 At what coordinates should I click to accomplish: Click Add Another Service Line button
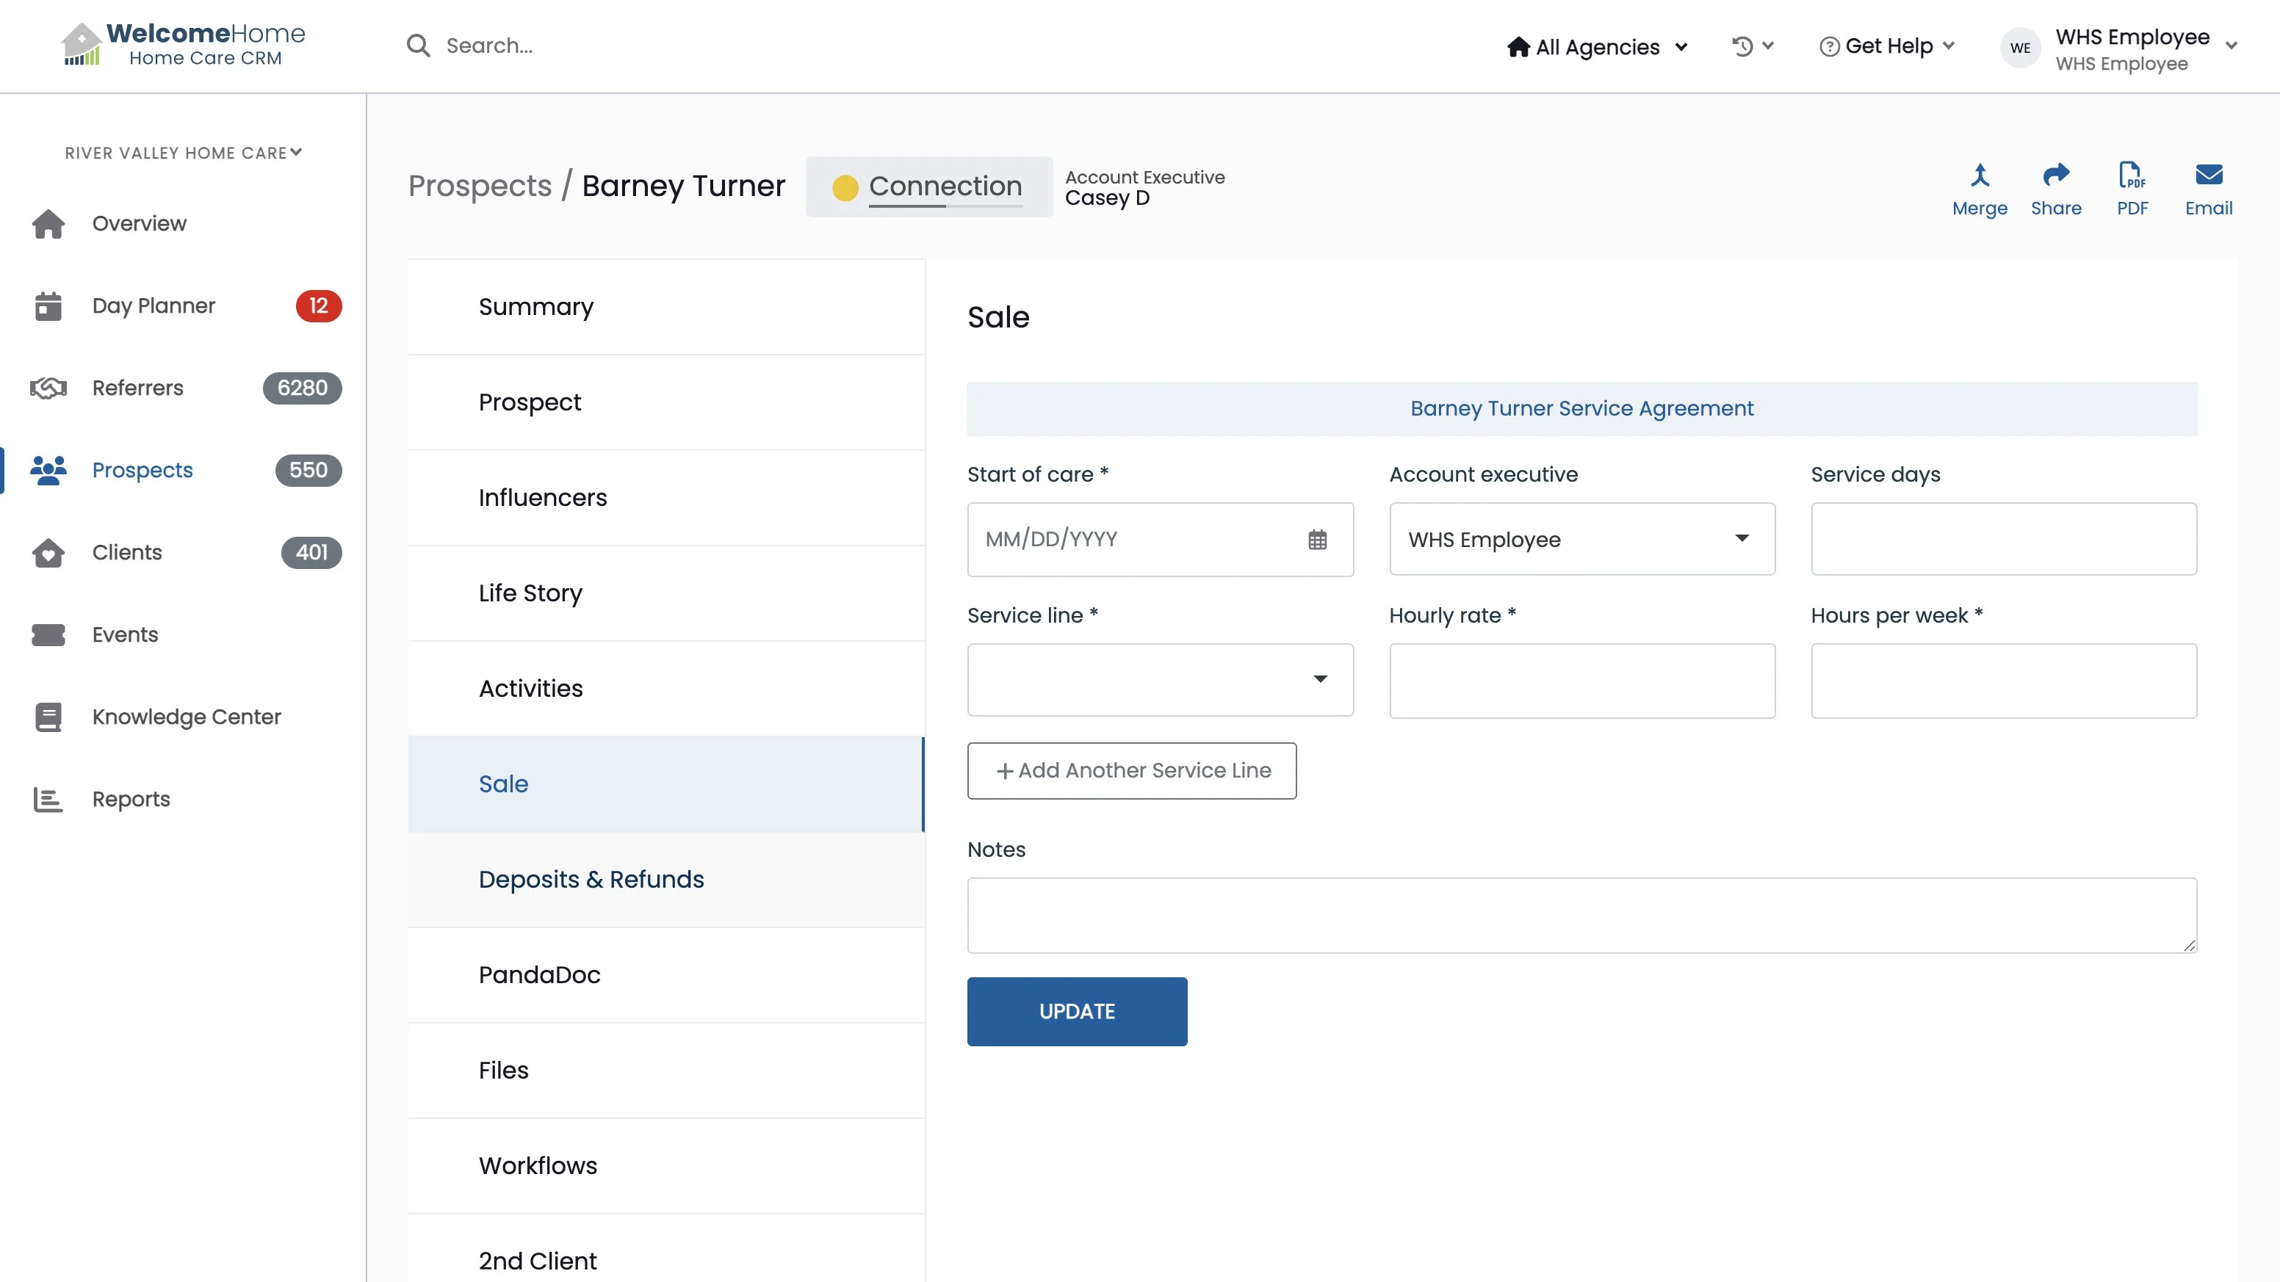[1131, 771]
